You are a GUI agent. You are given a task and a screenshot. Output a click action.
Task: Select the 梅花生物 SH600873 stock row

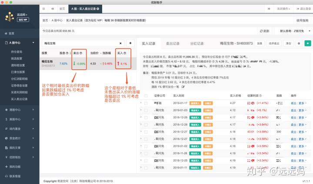(x=88, y=64)
